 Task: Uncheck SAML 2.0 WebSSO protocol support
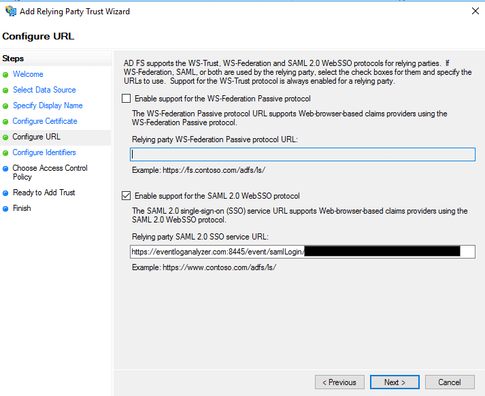tap(127, 196)
